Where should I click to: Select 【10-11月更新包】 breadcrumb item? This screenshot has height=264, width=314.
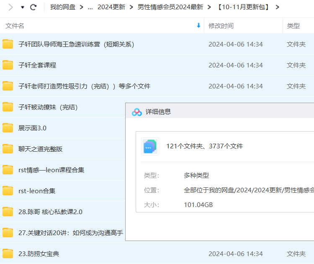point(242,7)
